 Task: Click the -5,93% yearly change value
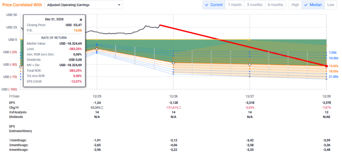pyautogui.click(x=250, y=108)
